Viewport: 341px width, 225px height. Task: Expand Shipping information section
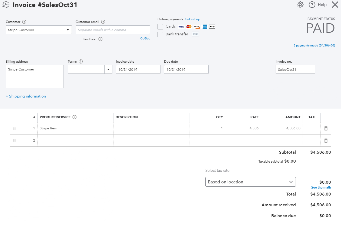(x=26, y=96)
